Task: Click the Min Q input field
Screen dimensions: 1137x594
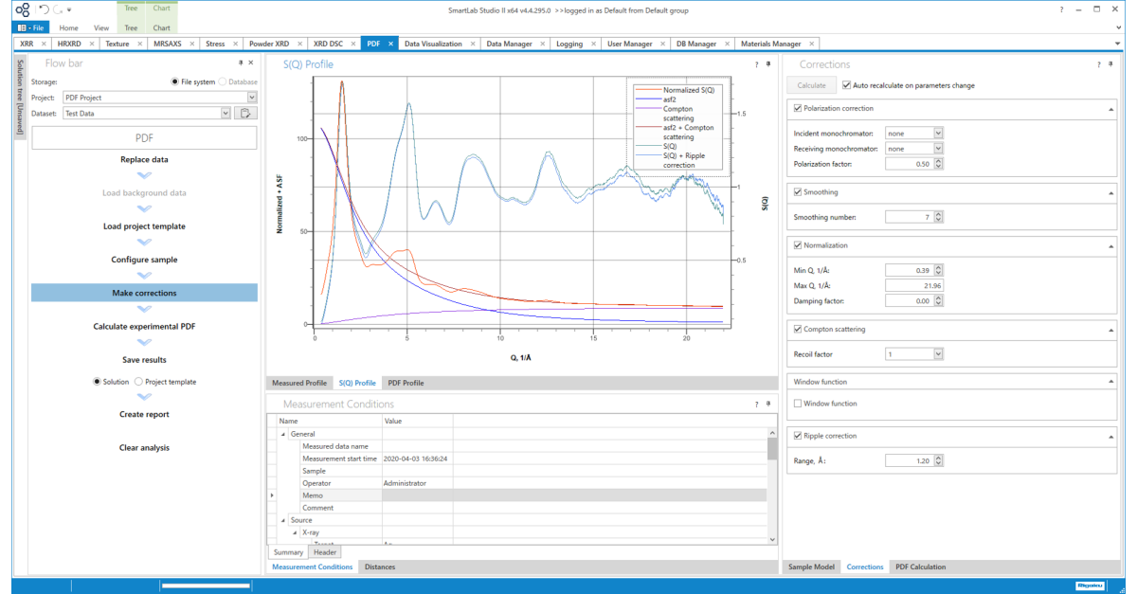Action: (x=908, y=270)
